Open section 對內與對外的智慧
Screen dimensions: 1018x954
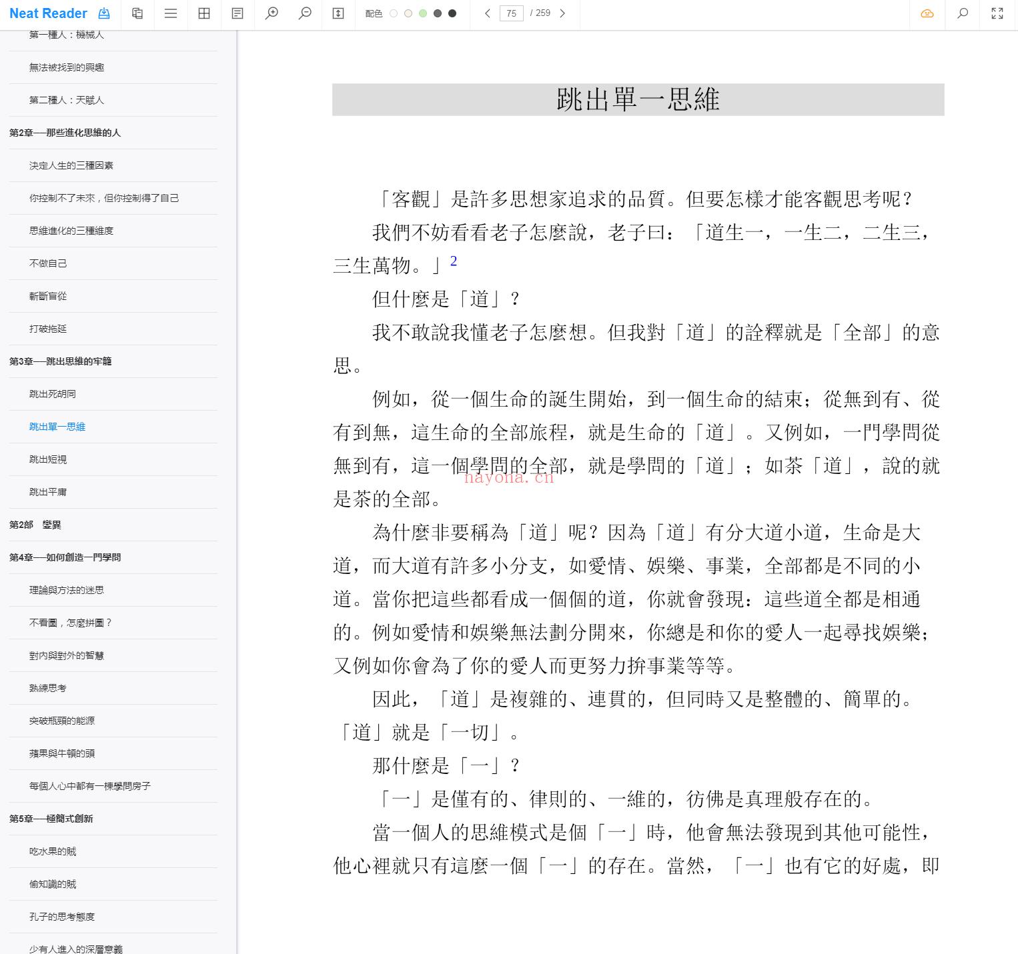[67, 655]
